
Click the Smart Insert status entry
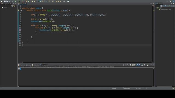[x=127, y=88]
